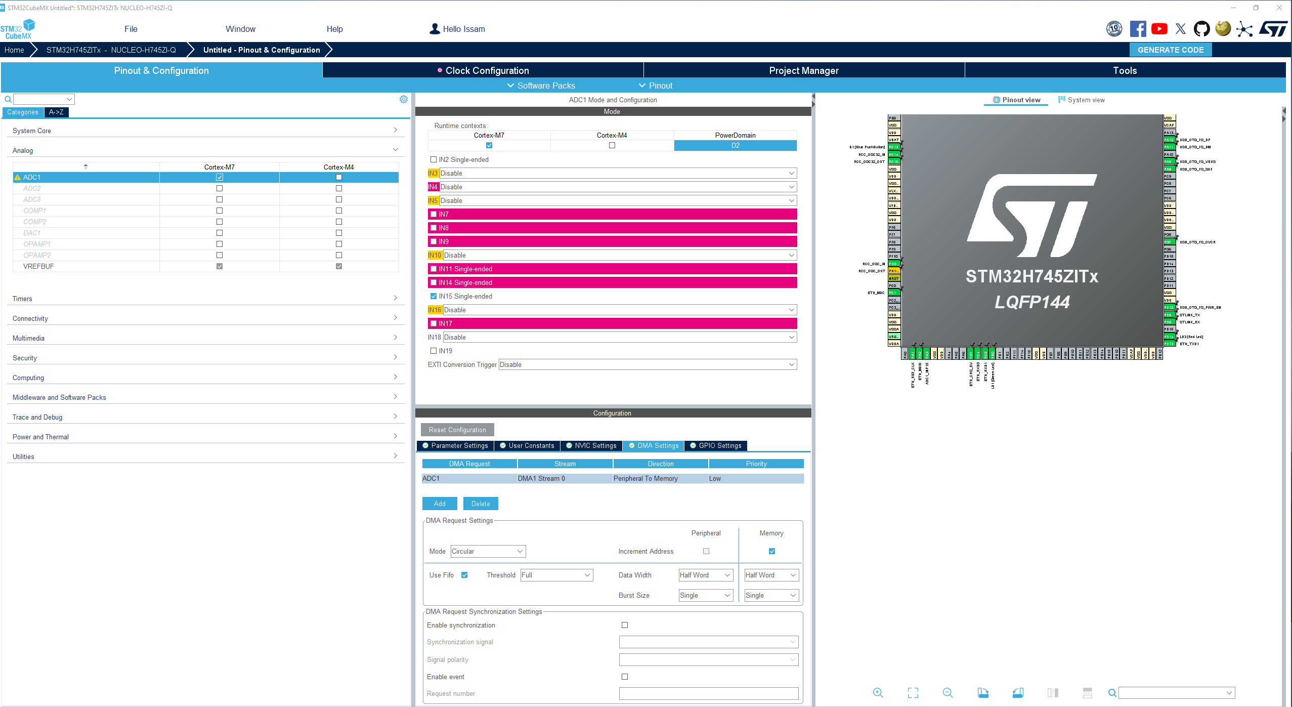Viewport: 1292px width, 707px height.
Task: Toggle the Use Fifo checkbox
Action: point(464,575)
